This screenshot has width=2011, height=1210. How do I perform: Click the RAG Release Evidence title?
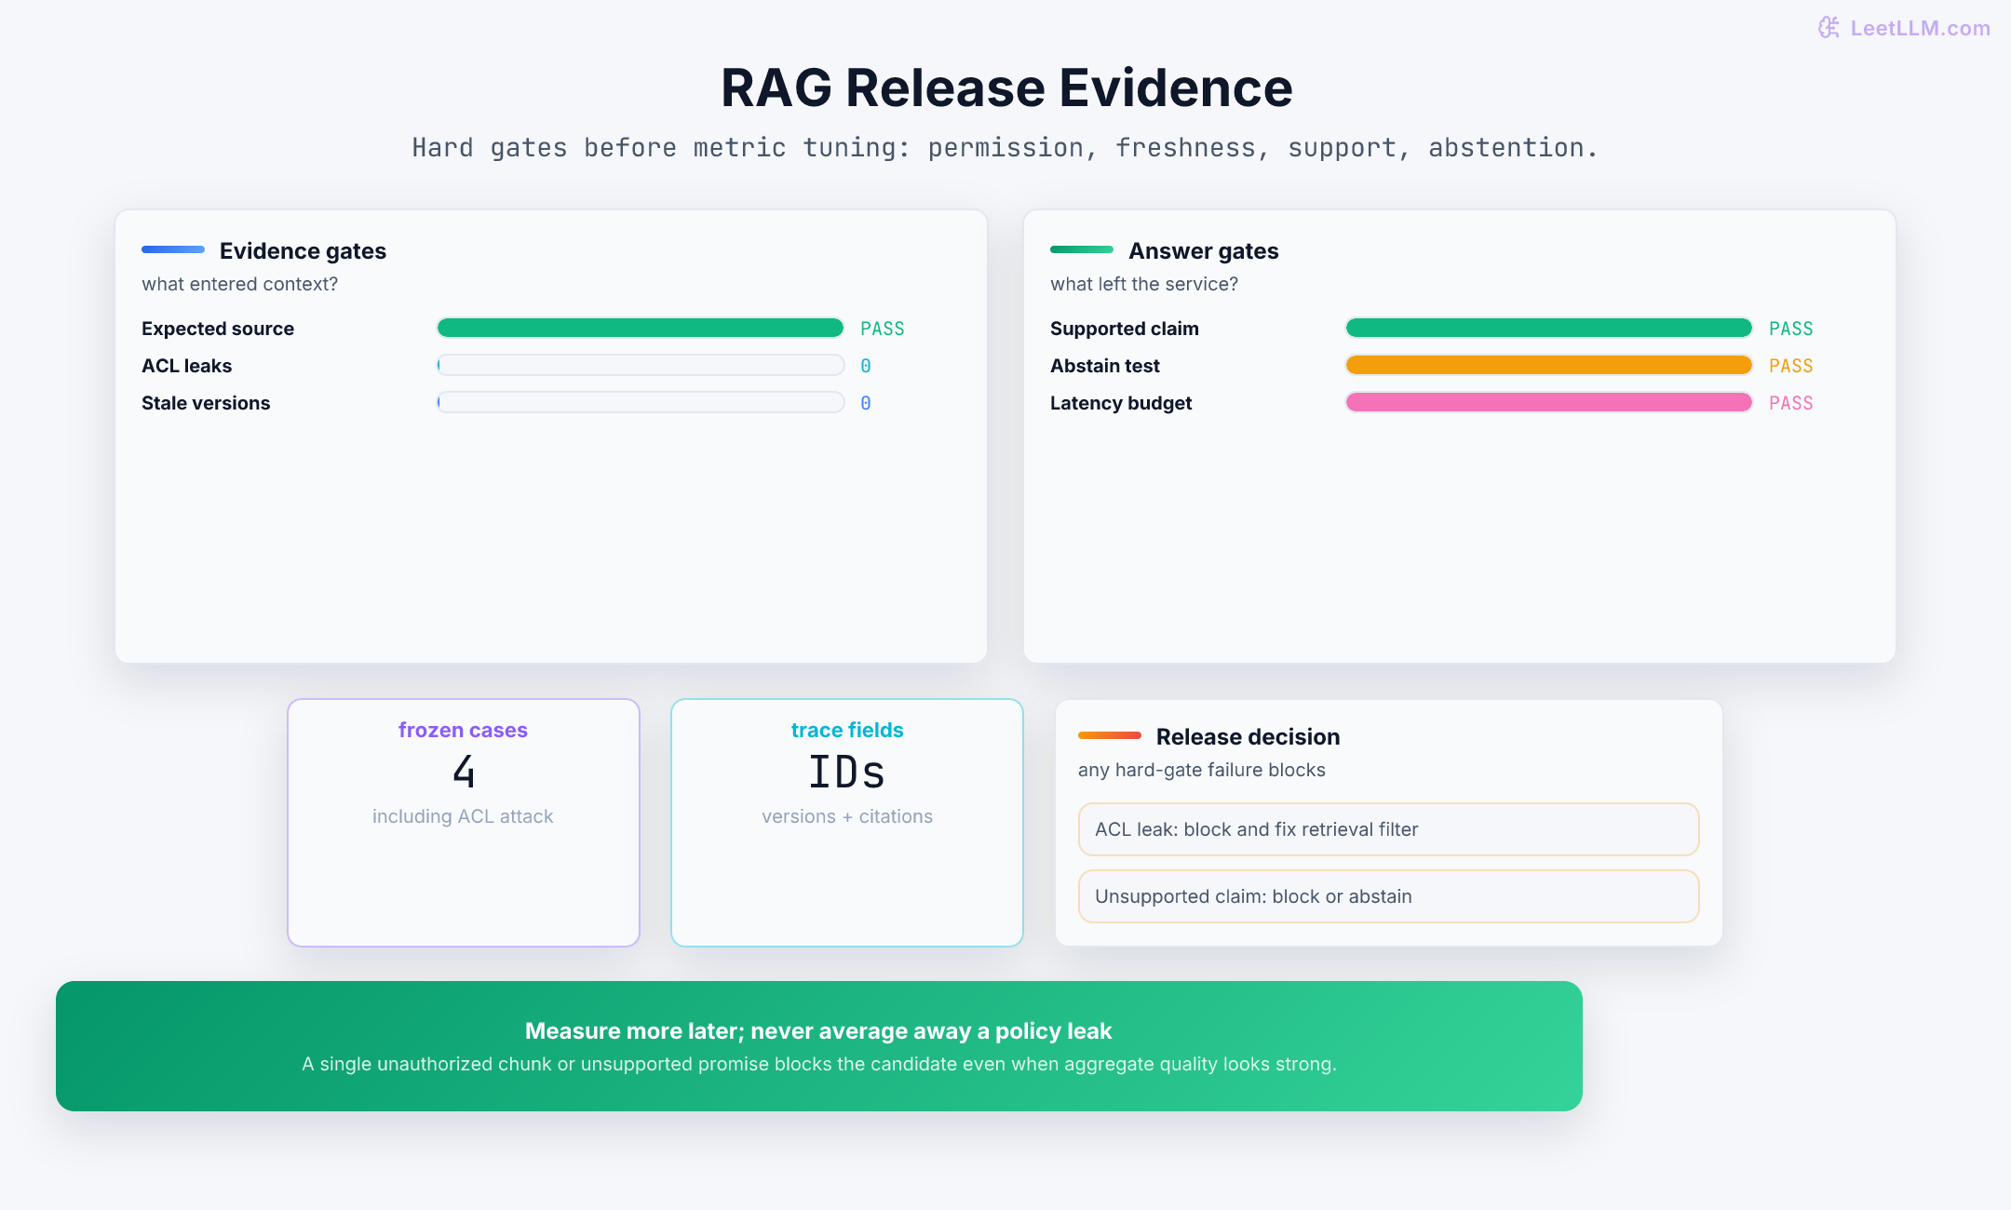(1006, 87)
